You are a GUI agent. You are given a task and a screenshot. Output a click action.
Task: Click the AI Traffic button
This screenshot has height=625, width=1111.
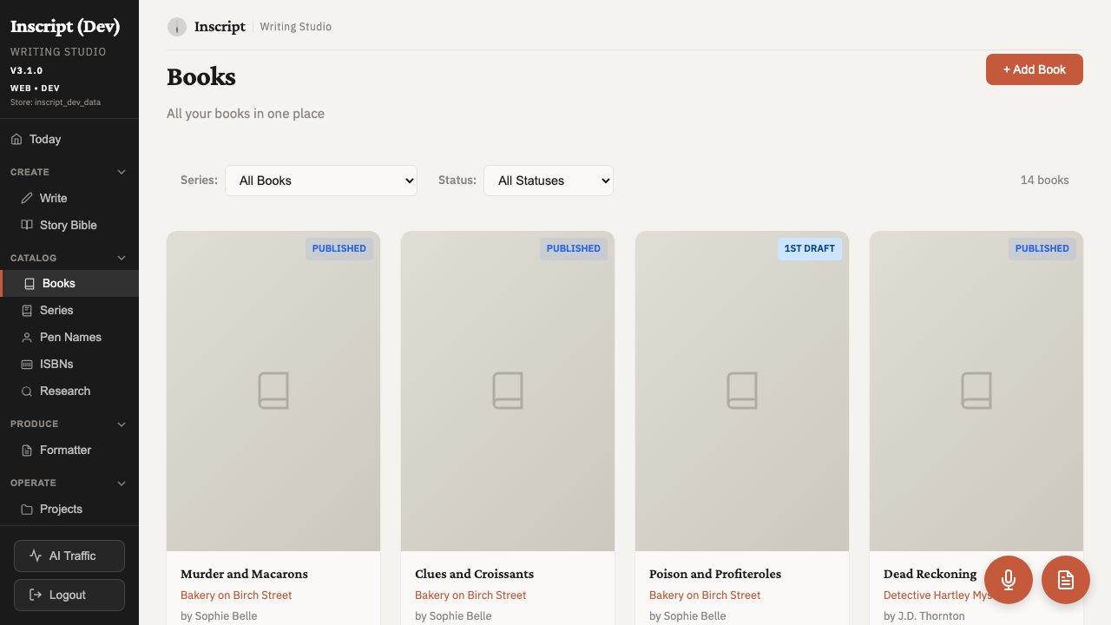69,556
